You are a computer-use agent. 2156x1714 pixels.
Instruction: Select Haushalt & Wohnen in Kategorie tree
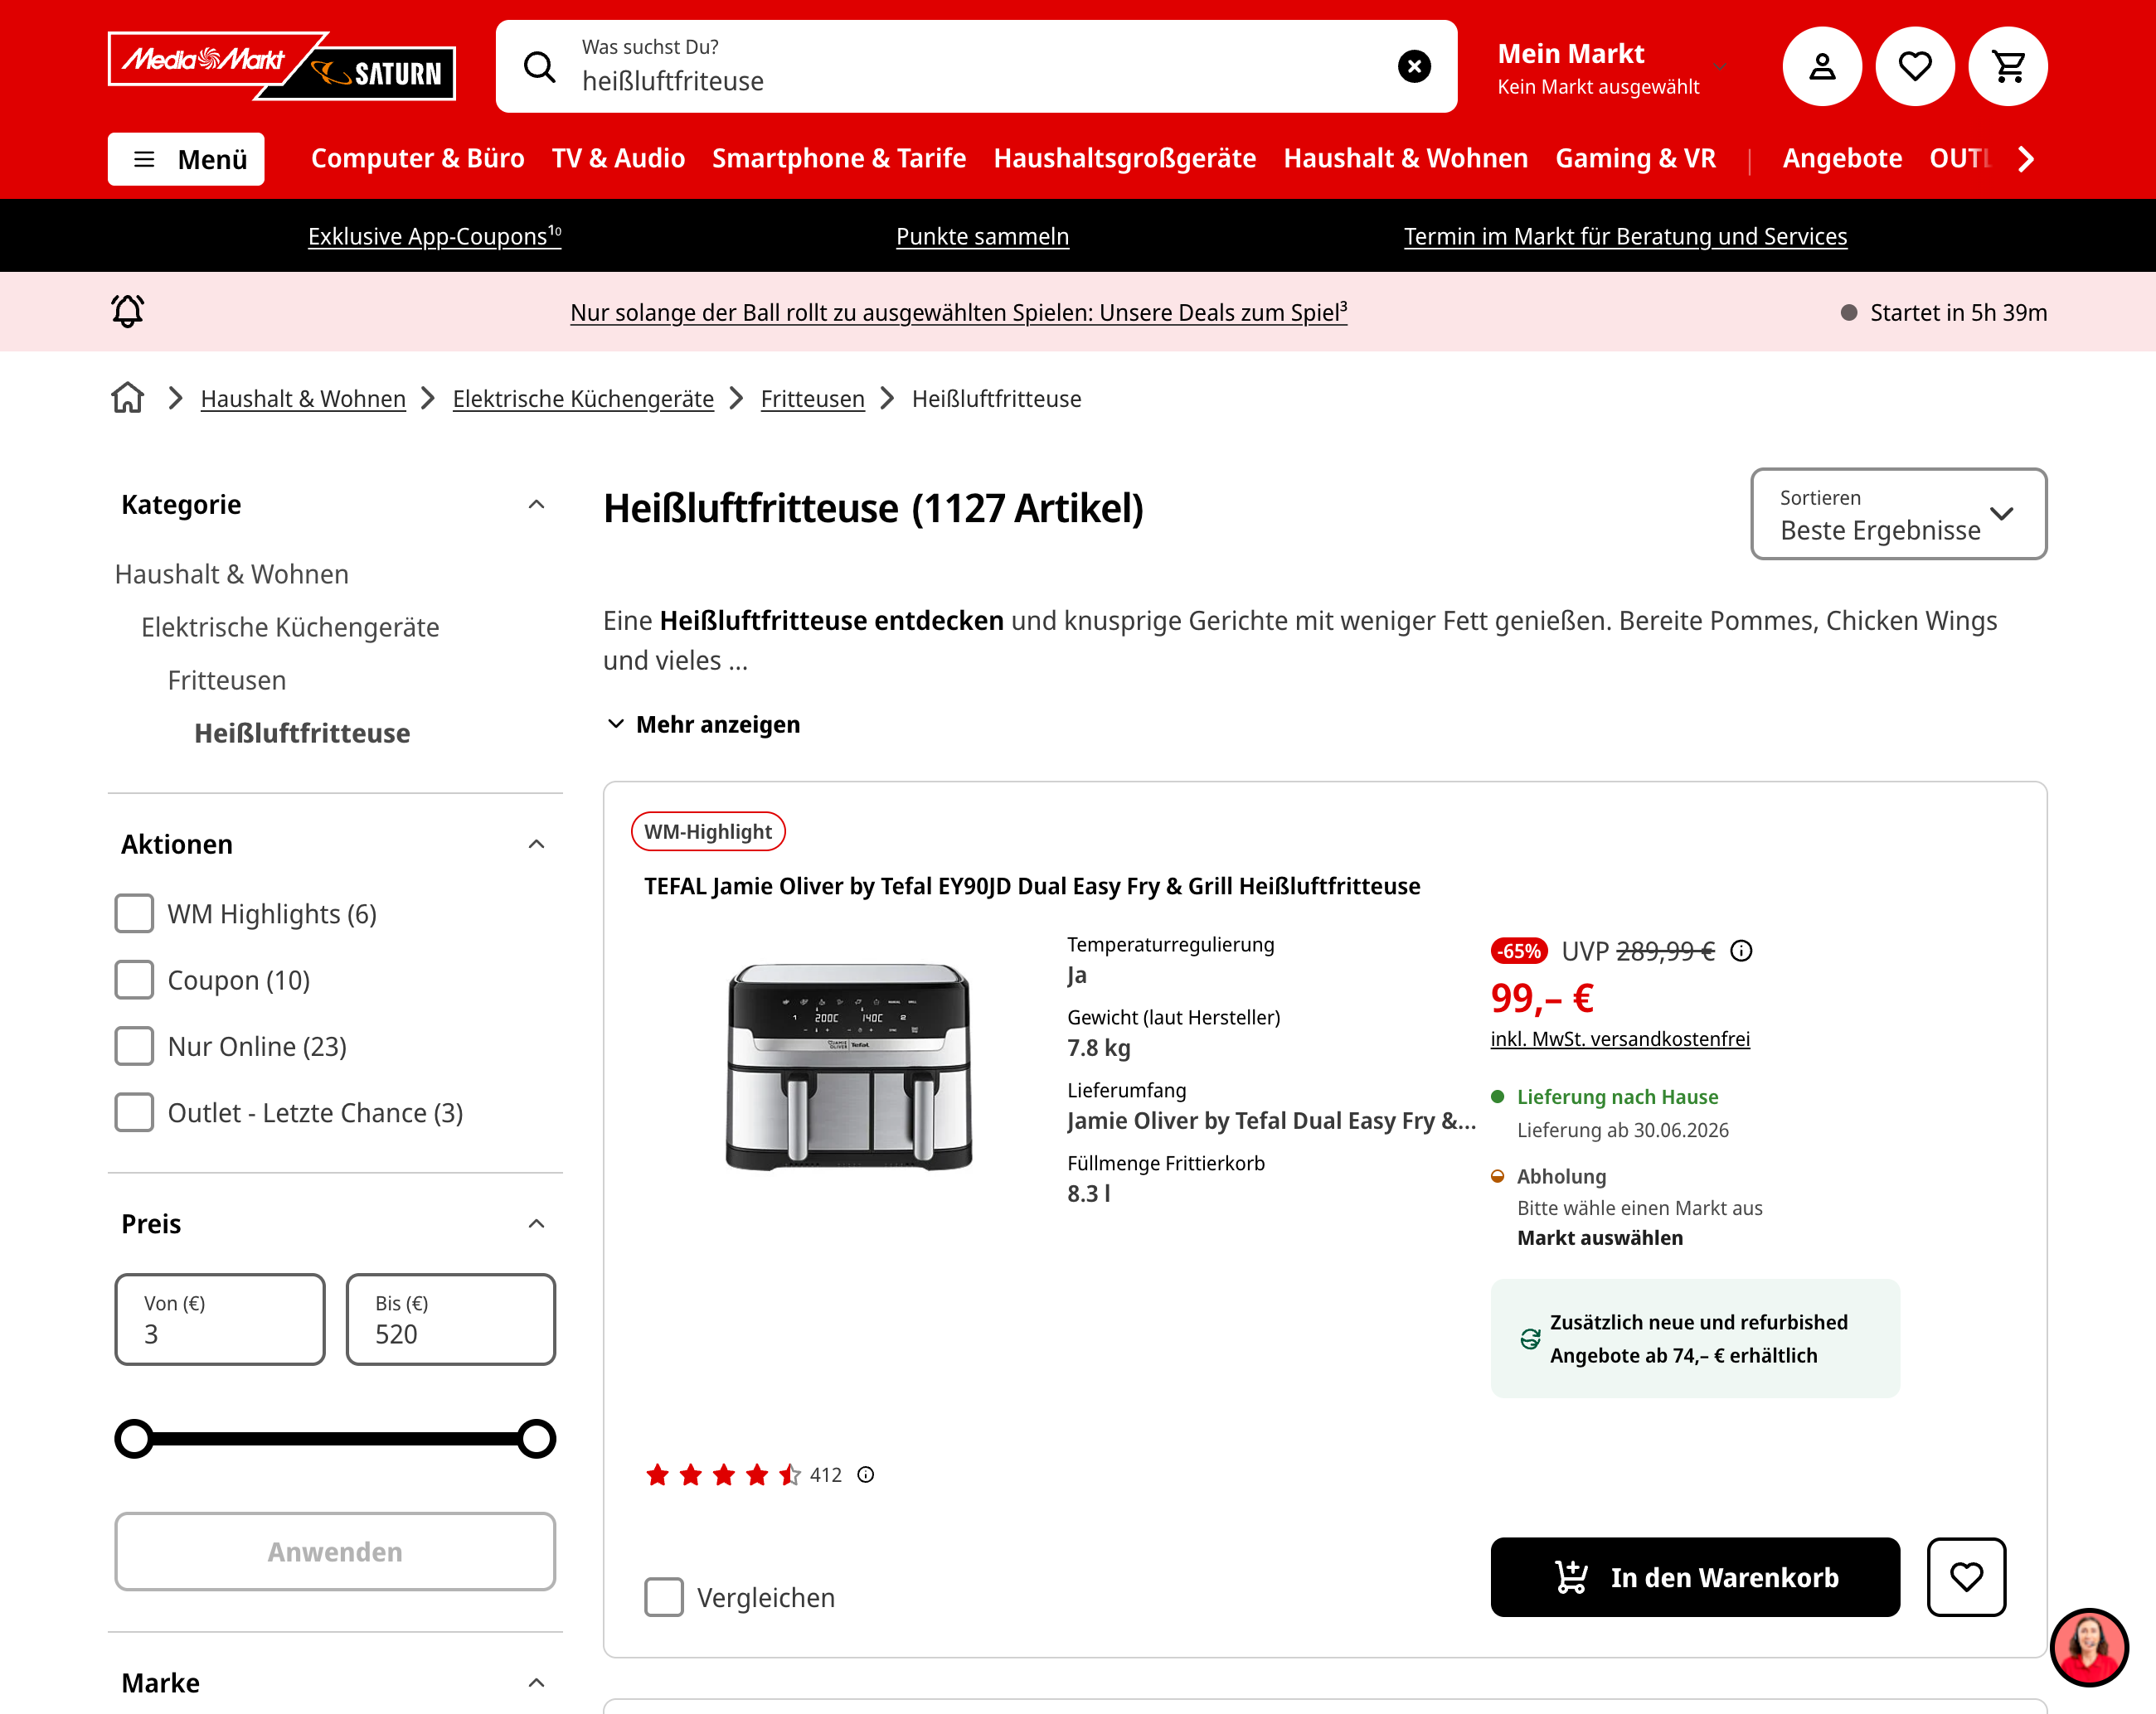coord(232,574)
